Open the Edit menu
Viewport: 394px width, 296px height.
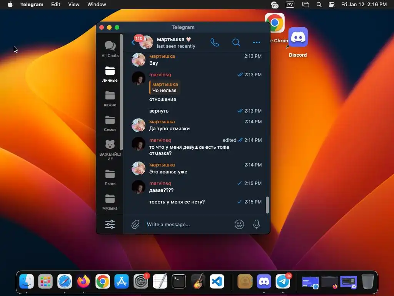(x=55, y=5)
